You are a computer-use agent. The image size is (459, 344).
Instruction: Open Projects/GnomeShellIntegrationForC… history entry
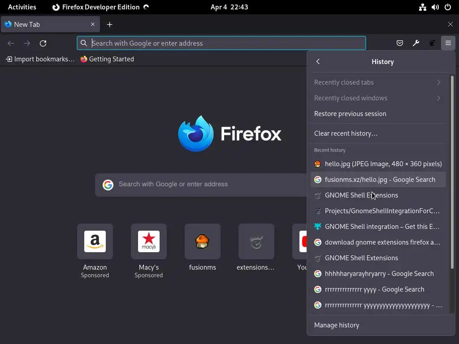378,211
